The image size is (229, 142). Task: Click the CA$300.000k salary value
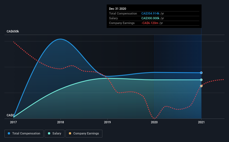[x=150, y=18]
